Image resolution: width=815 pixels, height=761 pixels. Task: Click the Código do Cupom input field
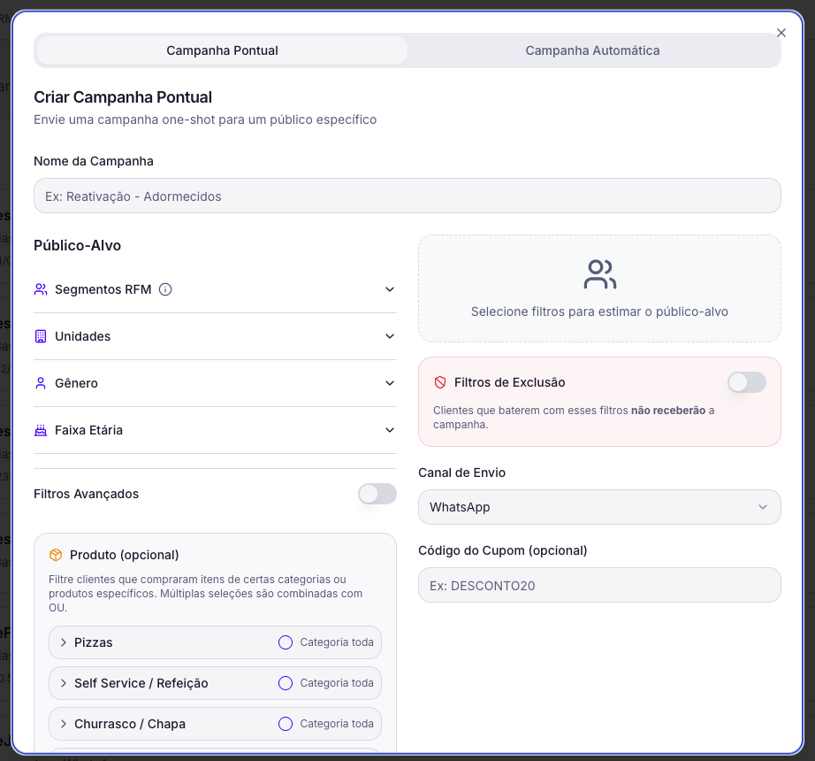[599, 585]
